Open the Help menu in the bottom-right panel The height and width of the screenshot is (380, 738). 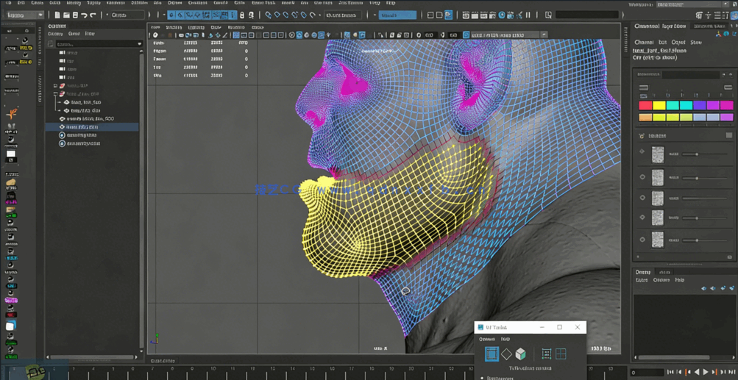pos(680,280)
